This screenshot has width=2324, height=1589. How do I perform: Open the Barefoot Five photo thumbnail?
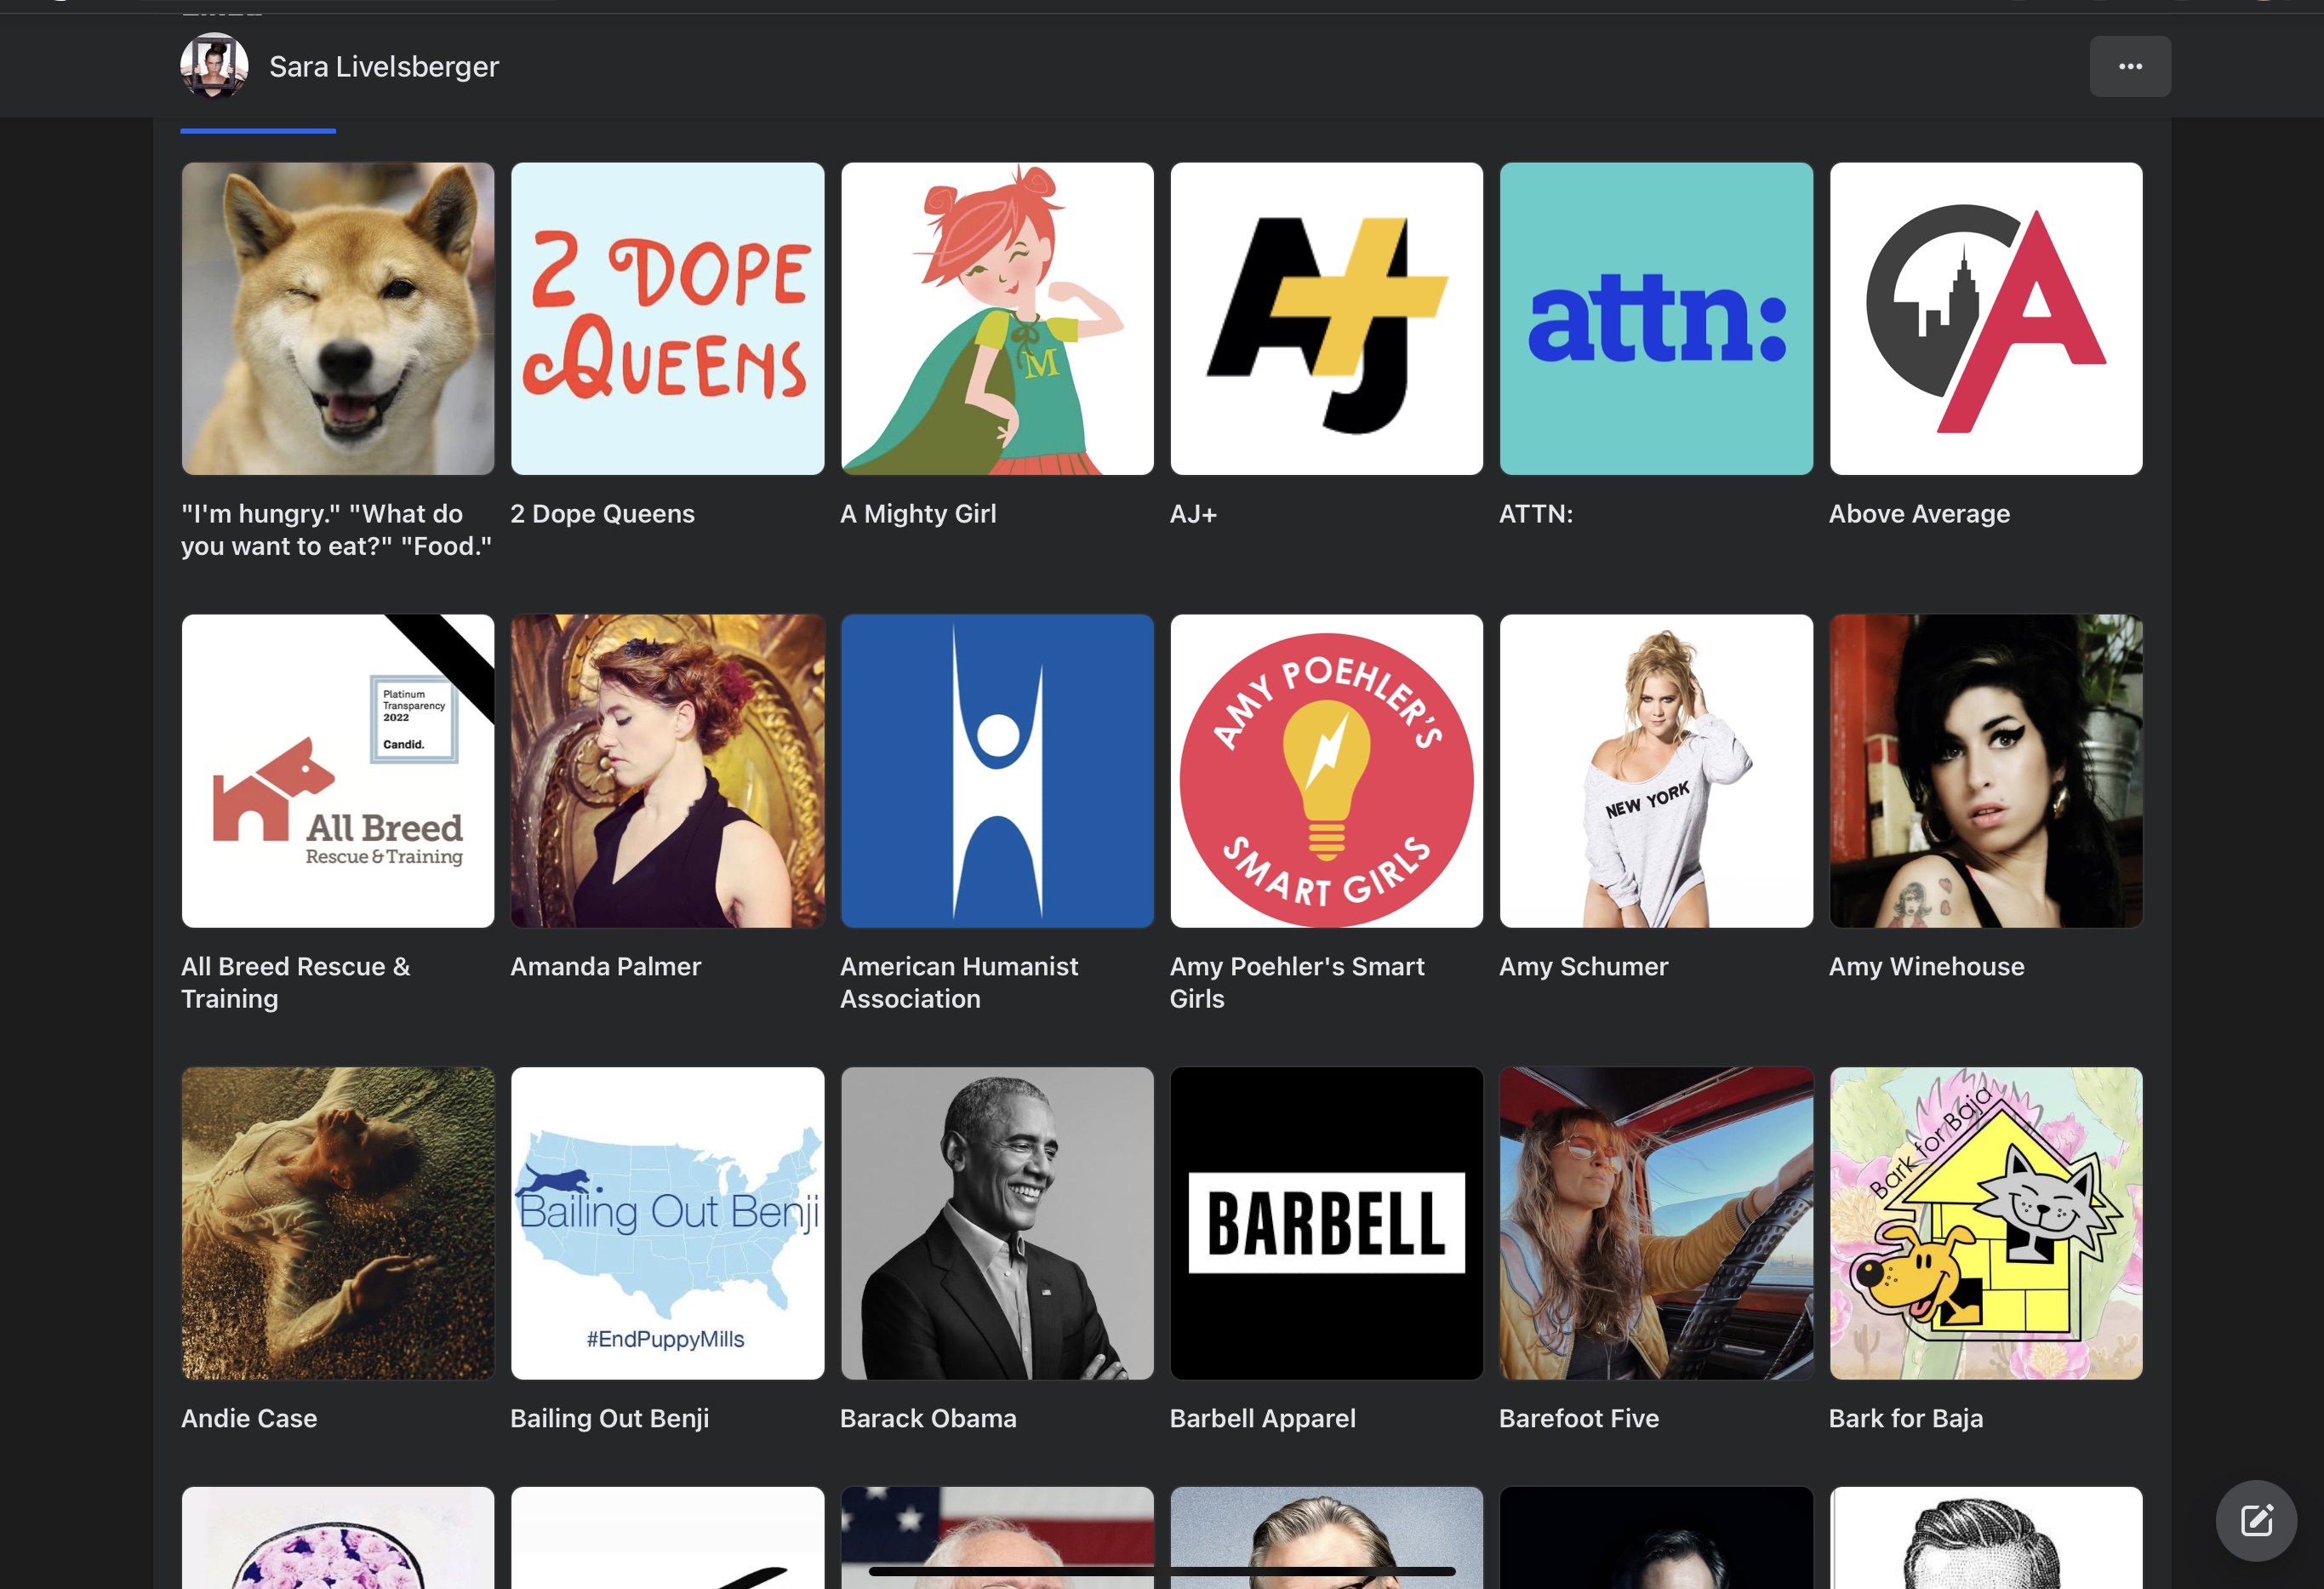tap(1656, 1223)
